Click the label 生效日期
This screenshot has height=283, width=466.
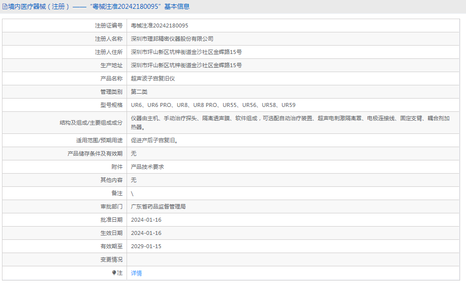point(111,233)
